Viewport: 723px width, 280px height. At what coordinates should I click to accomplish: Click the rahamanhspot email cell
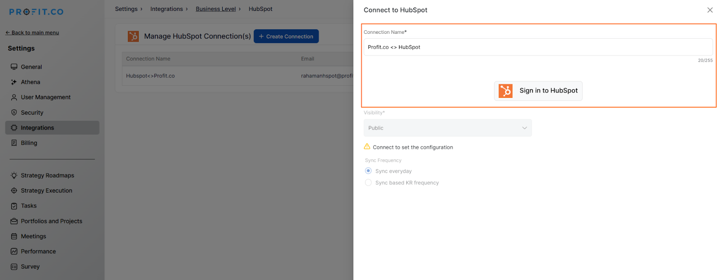pos(327,76)
